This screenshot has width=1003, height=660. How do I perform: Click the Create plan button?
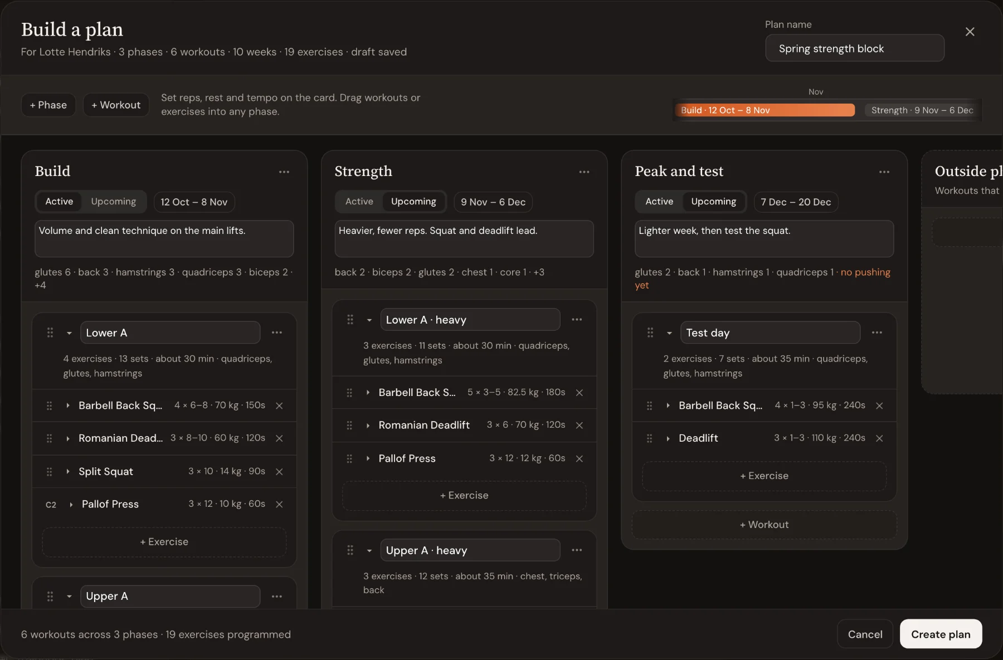point(941,634)
